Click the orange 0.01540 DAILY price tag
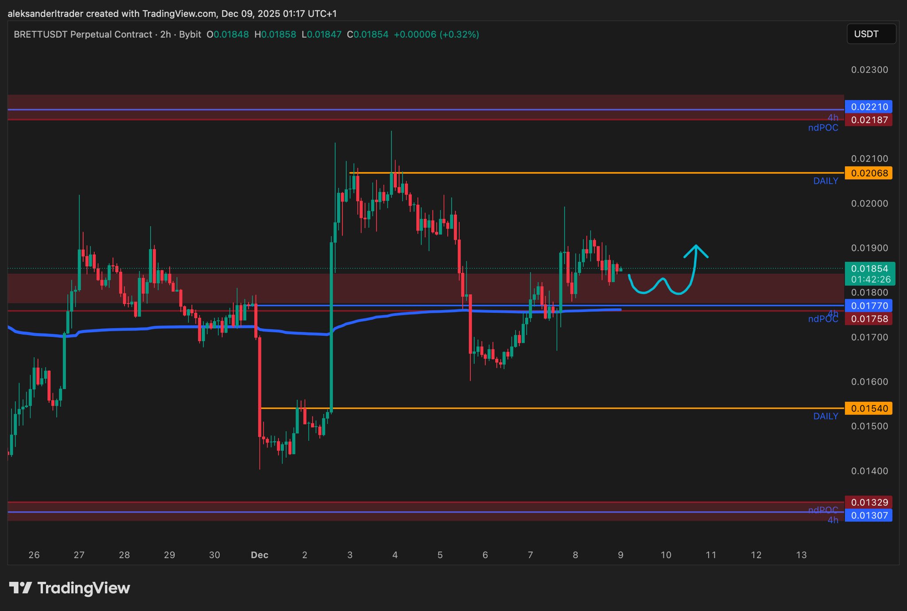The width and height of the screenshot is (907, 611). pos(868,409)
